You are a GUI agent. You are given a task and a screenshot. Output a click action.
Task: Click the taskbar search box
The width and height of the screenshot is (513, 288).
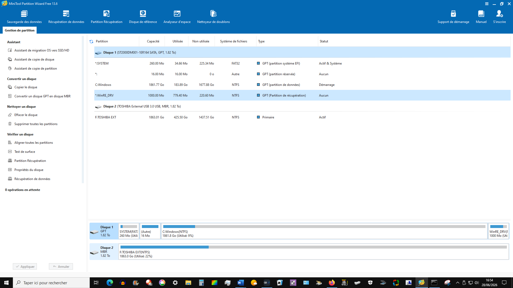click(x=51, y=283)
